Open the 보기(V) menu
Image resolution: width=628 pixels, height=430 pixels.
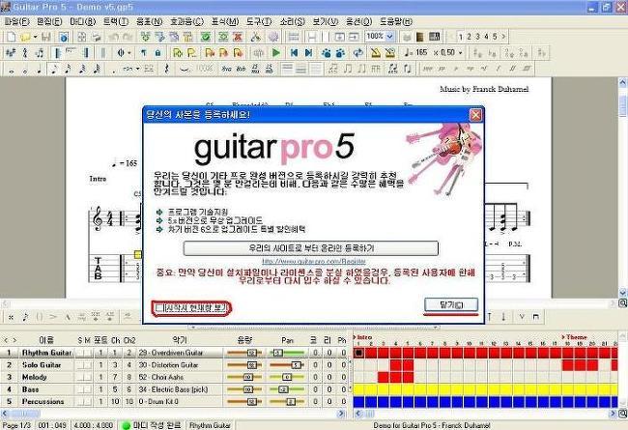pos(326,21)
